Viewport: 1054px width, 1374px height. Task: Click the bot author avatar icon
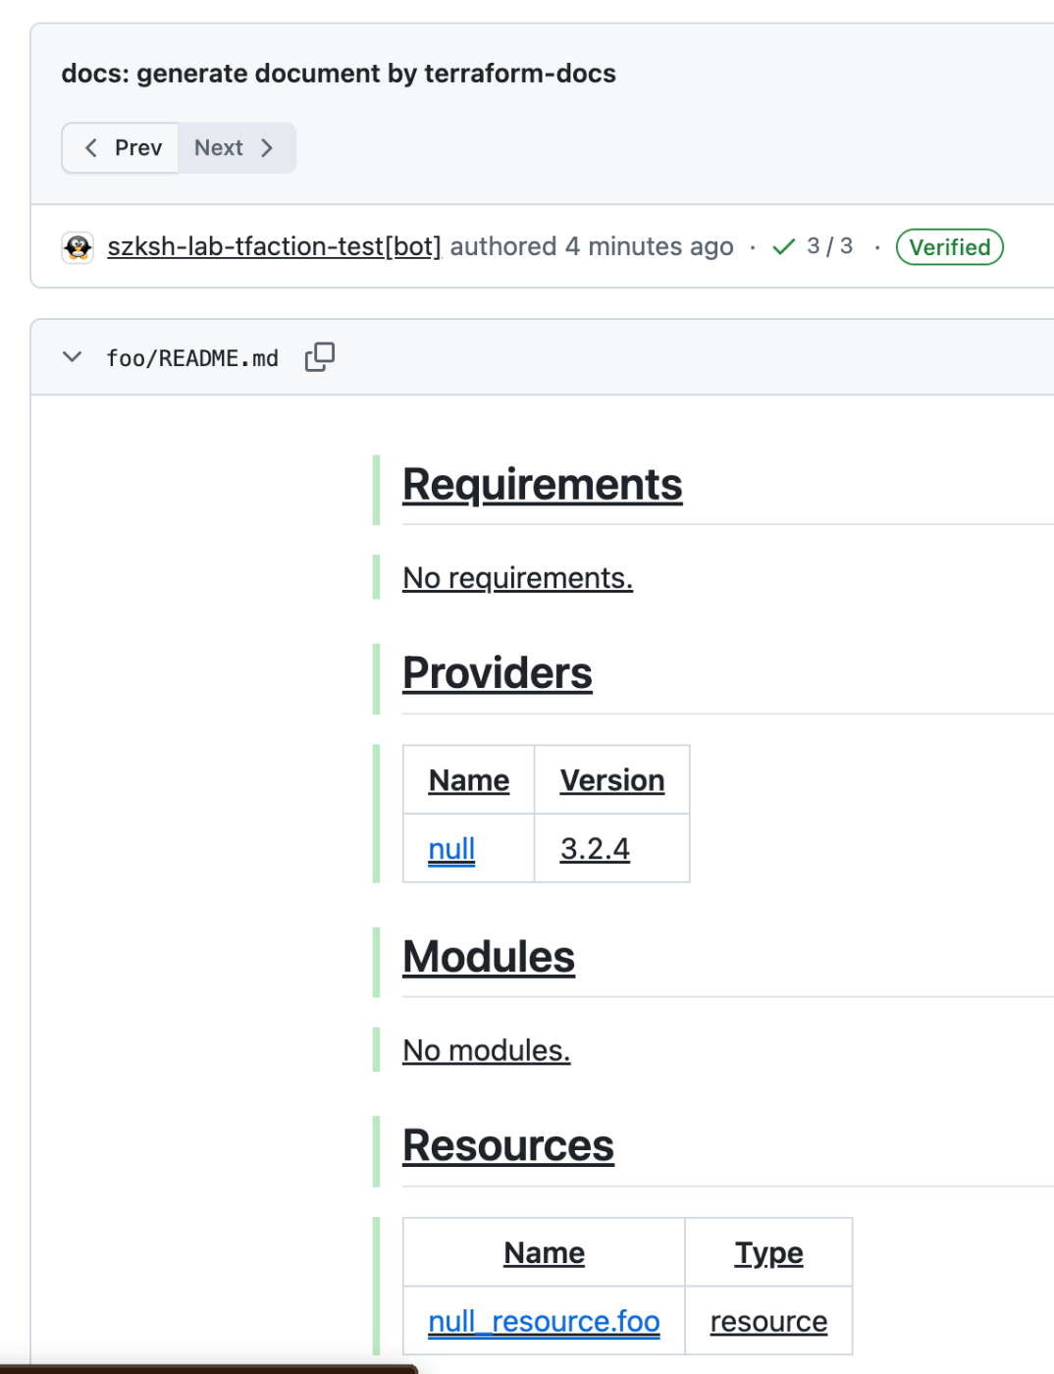point(78,247)
